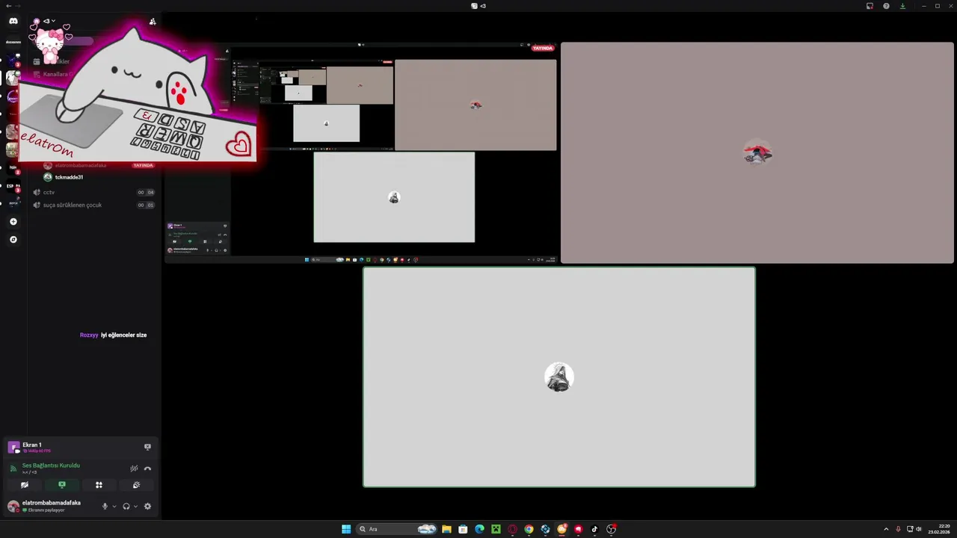Click the elatrombabamadafaka user avatar in bottom panel
957x538 pixels.
click(x=13, y=506)
